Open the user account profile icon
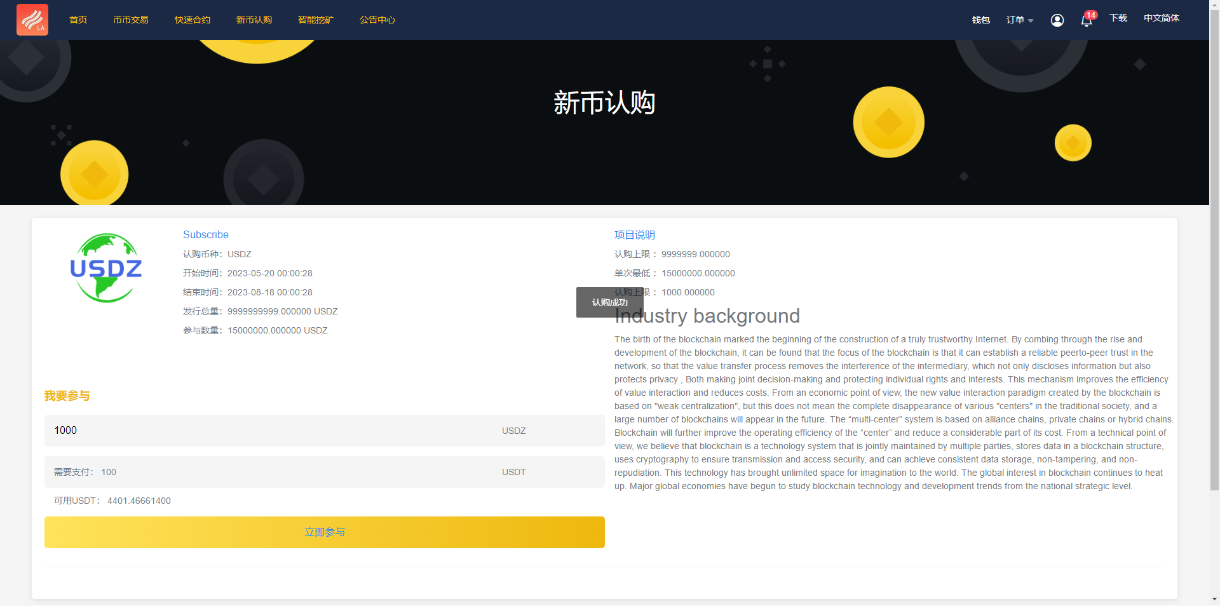The image size is (1220, 606). [1057, 20]
